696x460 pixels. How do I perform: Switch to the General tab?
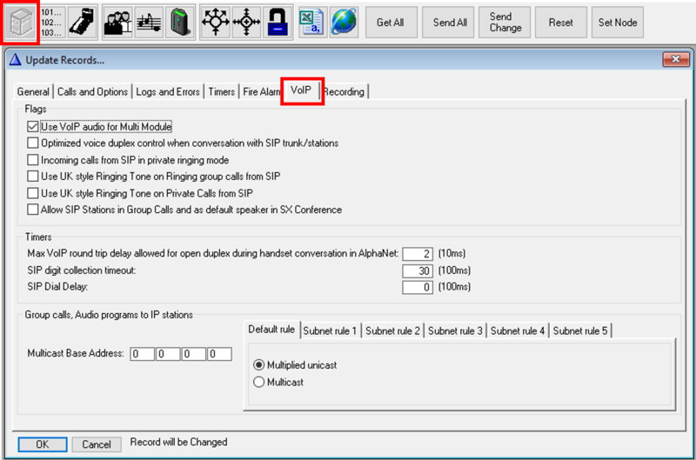(33, 92)
